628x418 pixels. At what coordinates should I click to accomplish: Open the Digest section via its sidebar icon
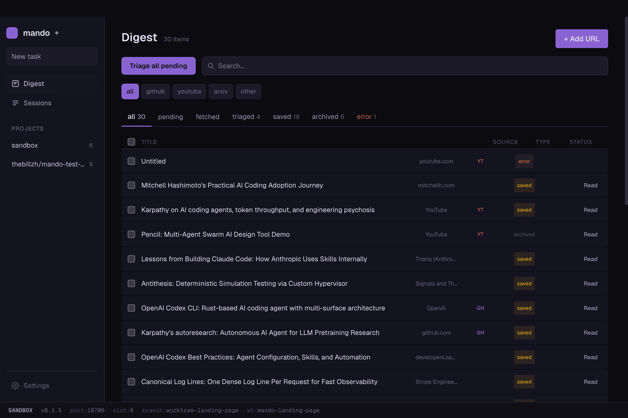click(x=15, y=83)
